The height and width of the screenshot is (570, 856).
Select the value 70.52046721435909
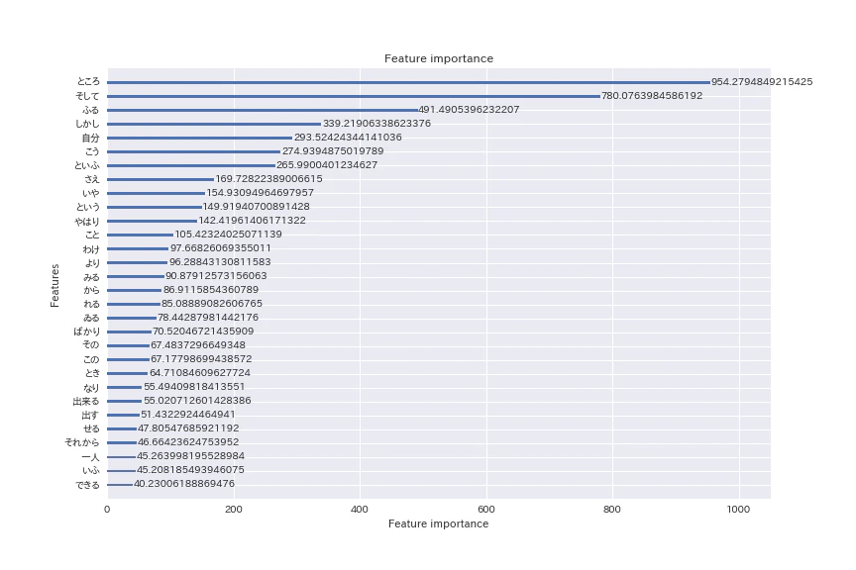pyautogui.click(x=203, y=332)
